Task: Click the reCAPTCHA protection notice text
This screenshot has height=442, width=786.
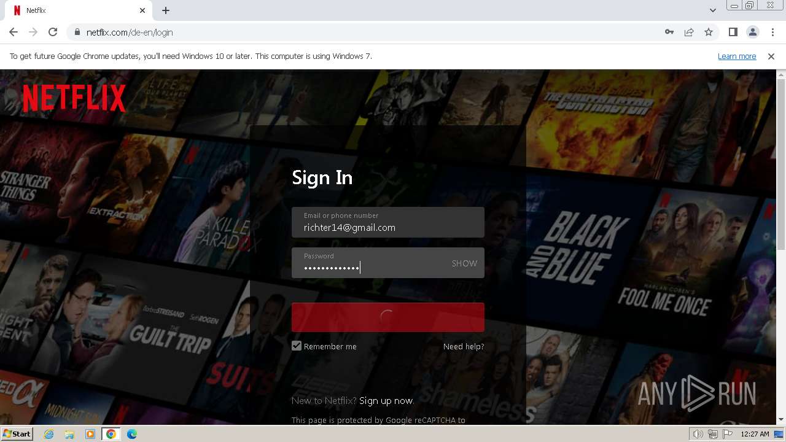Action: (x=378, y=421)
